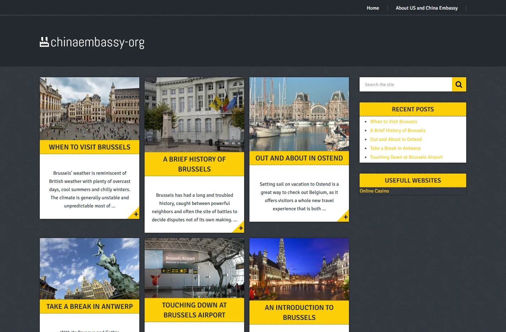Open recent post A Brief History of Brussels
Viewport: 506px width, 332px height.
(398, 130)
